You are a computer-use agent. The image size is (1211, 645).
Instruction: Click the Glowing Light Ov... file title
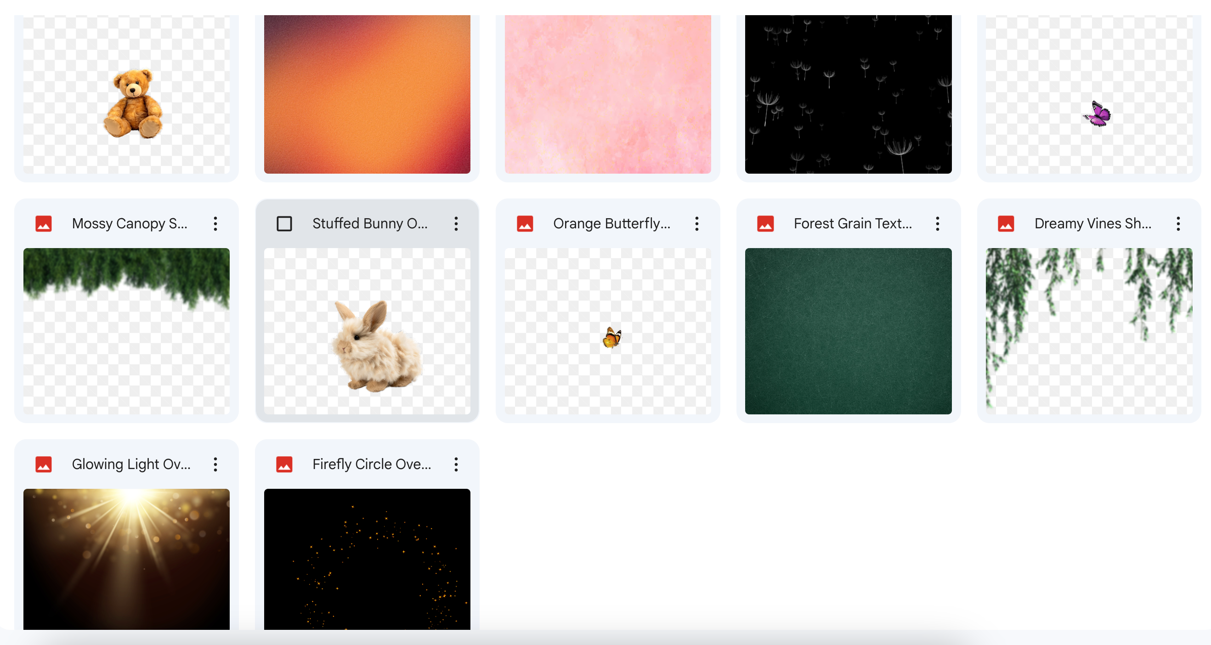[x=130, y=464]
